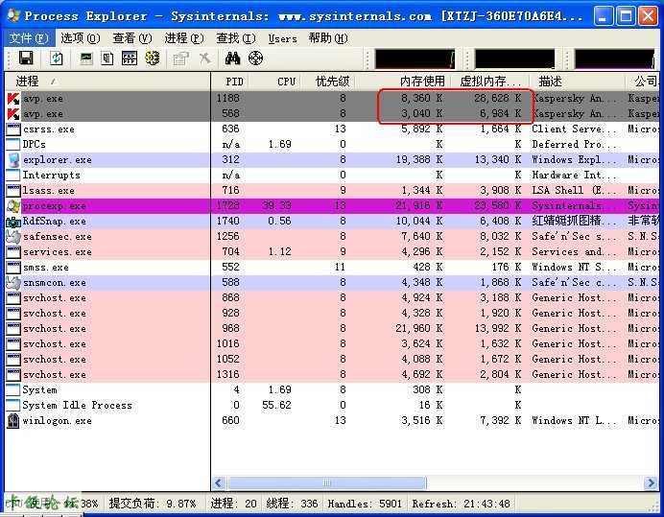Viewport: 664px width, 517px height.
Task: Click the CPU usage history mini graph
Action: [415, 59]
